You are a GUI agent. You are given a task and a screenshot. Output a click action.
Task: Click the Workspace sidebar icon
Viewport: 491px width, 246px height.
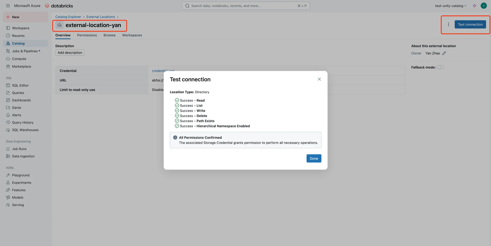[8, 28]
